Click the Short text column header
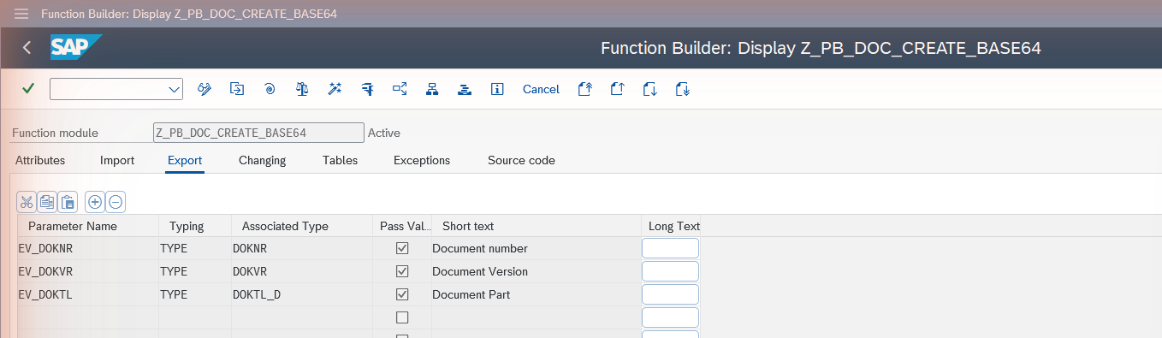The image size is (1162, 338). [537, 226]
